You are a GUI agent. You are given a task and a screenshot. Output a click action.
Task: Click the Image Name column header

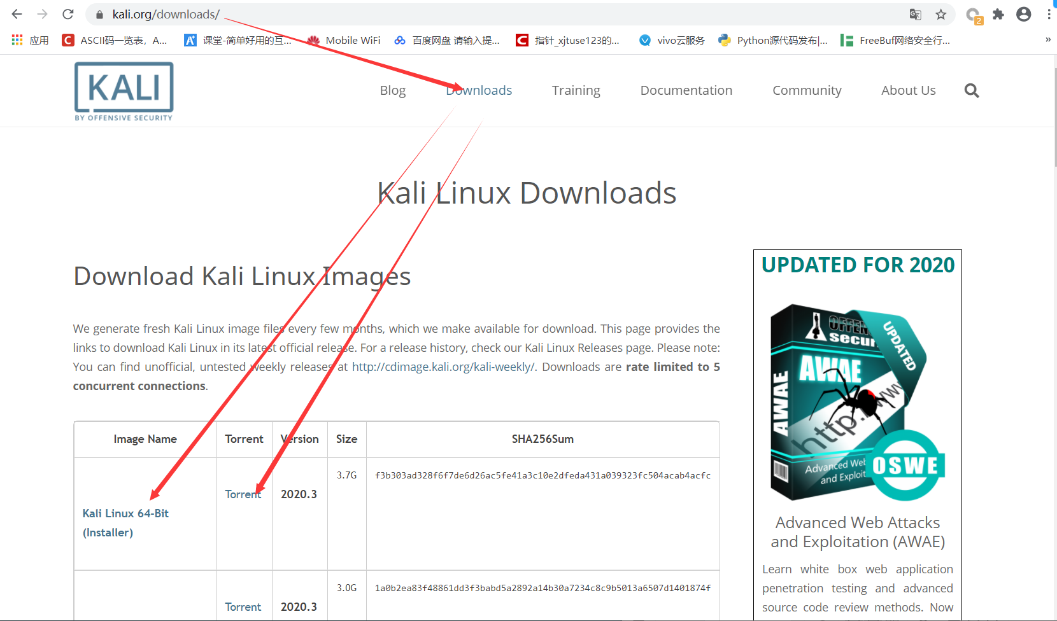pos(145,439)
